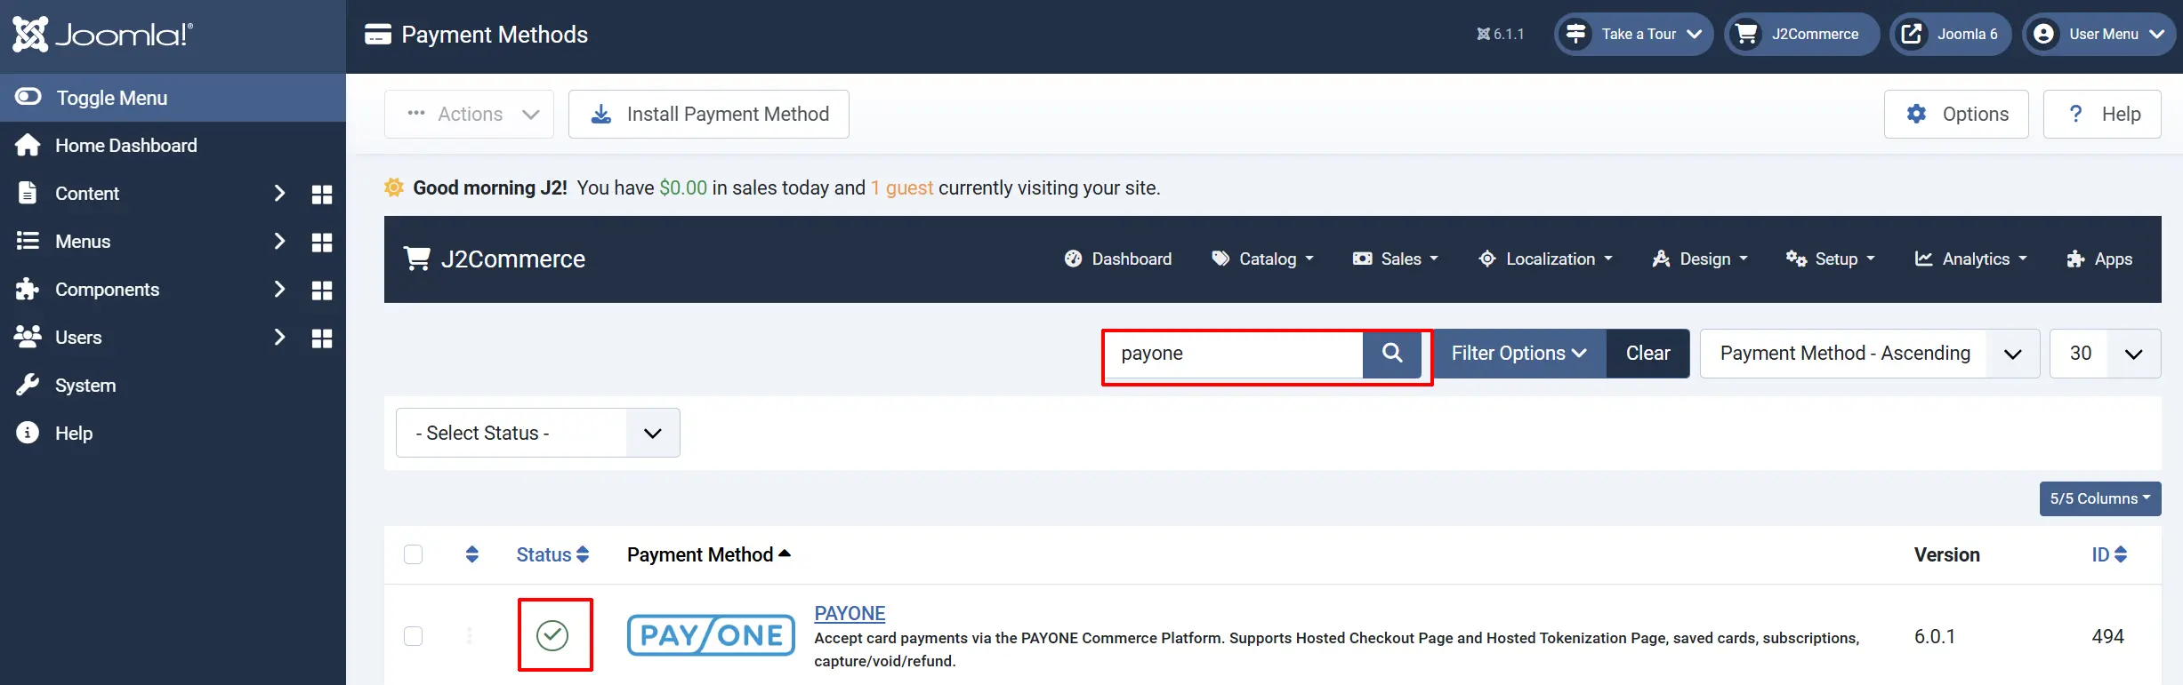Expand the Content sidebar submenu
The image size is (2183, 685).
pos(279,194)
